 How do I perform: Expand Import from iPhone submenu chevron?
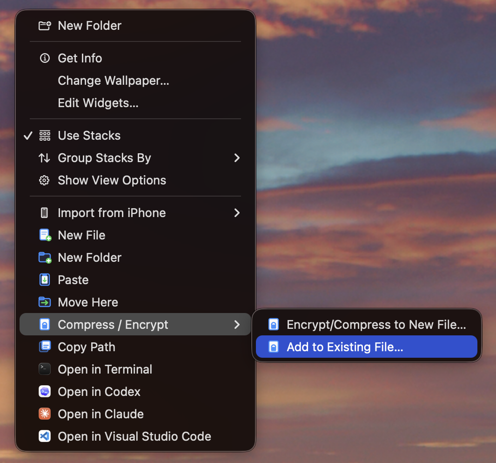[237, 213]
